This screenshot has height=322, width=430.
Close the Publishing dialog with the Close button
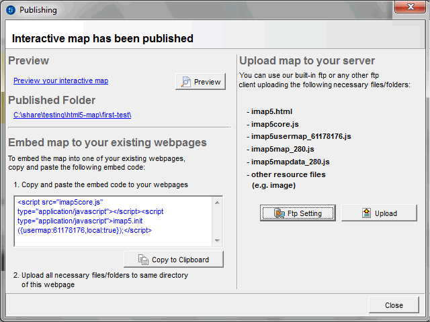point(394,305)
